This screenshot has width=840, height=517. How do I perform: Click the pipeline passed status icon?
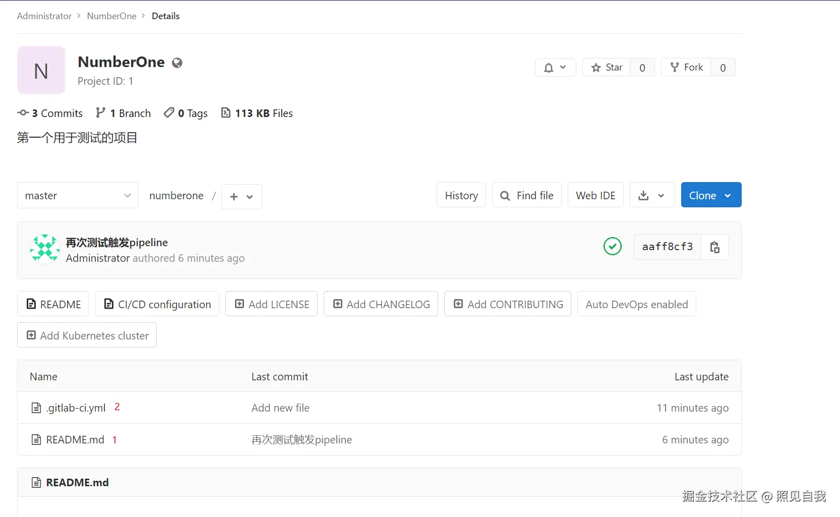(613, 246)
